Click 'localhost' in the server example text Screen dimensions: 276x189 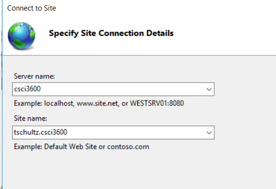pos(59,103)
